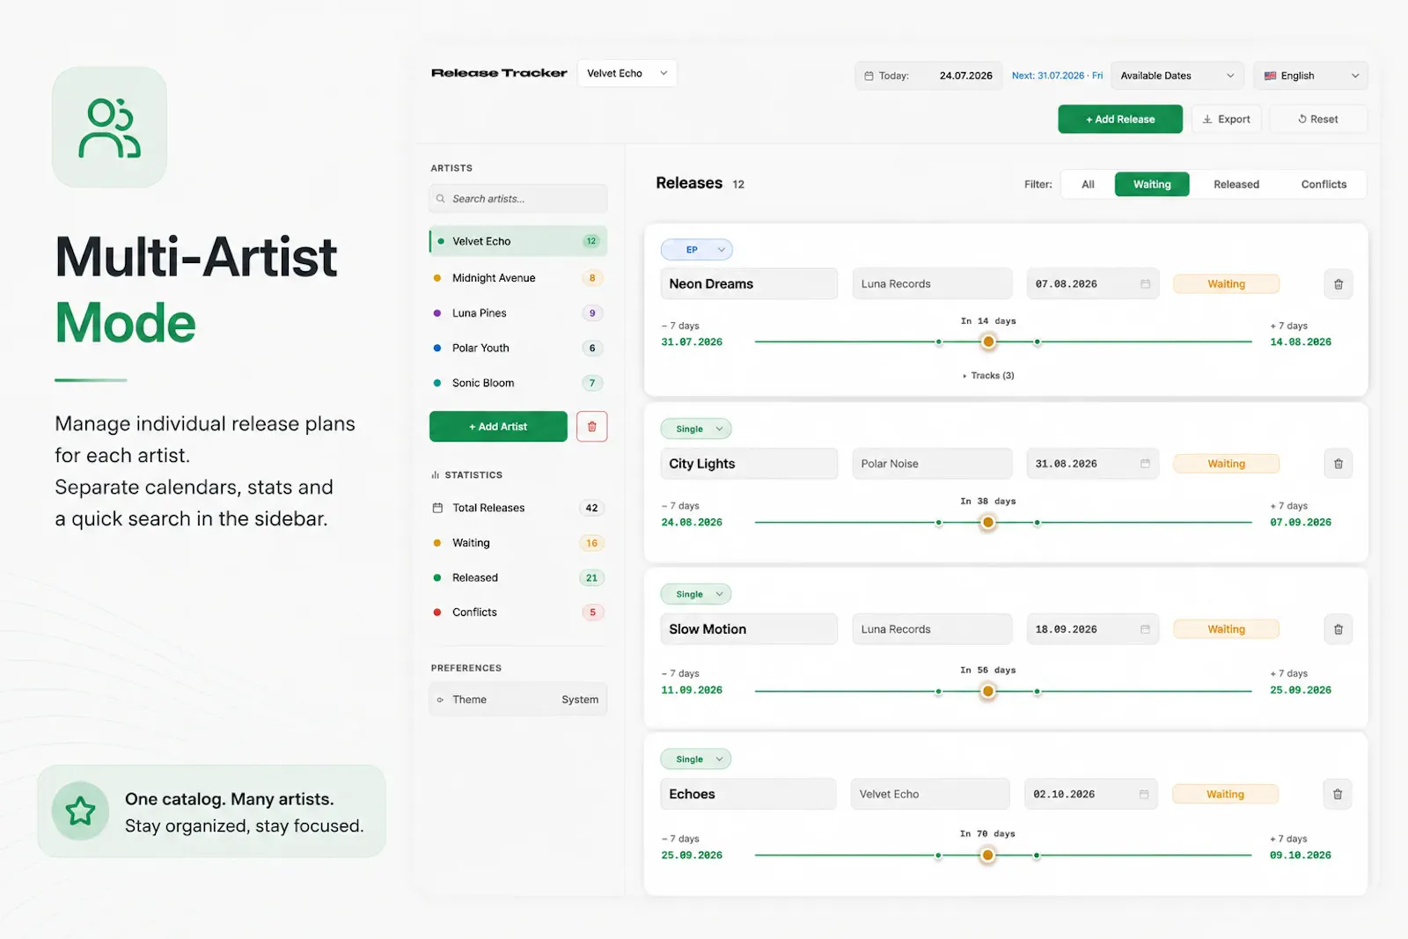Image resolution: width=1408 pixels, height=939 pixels.
Task: Open the EP type dropdown for Neon Dreams
Action: pyautogui.click(x=696, y=250)
